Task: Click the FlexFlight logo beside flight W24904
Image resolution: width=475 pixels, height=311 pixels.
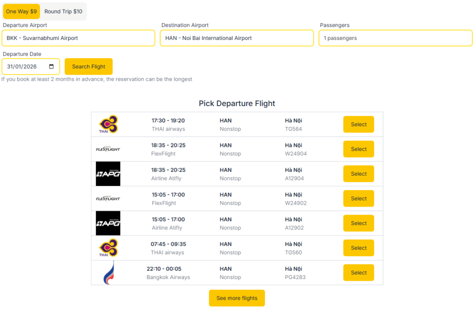Action: (x=108, y=149)
